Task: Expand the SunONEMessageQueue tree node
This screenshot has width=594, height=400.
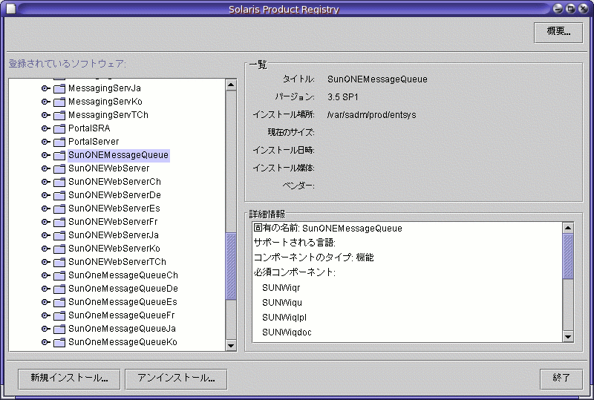Action: pos(45,155)
